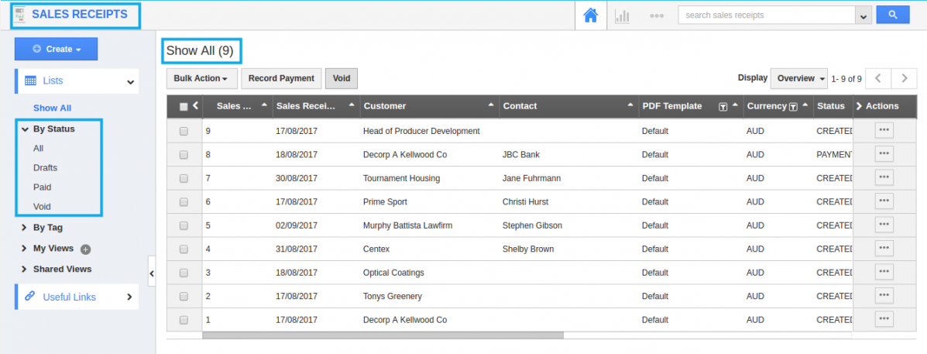Go to previous page of results
Image resolution: width=927 pixels, height=354 pixels.
pyautogui.click(x=878, y=78)
